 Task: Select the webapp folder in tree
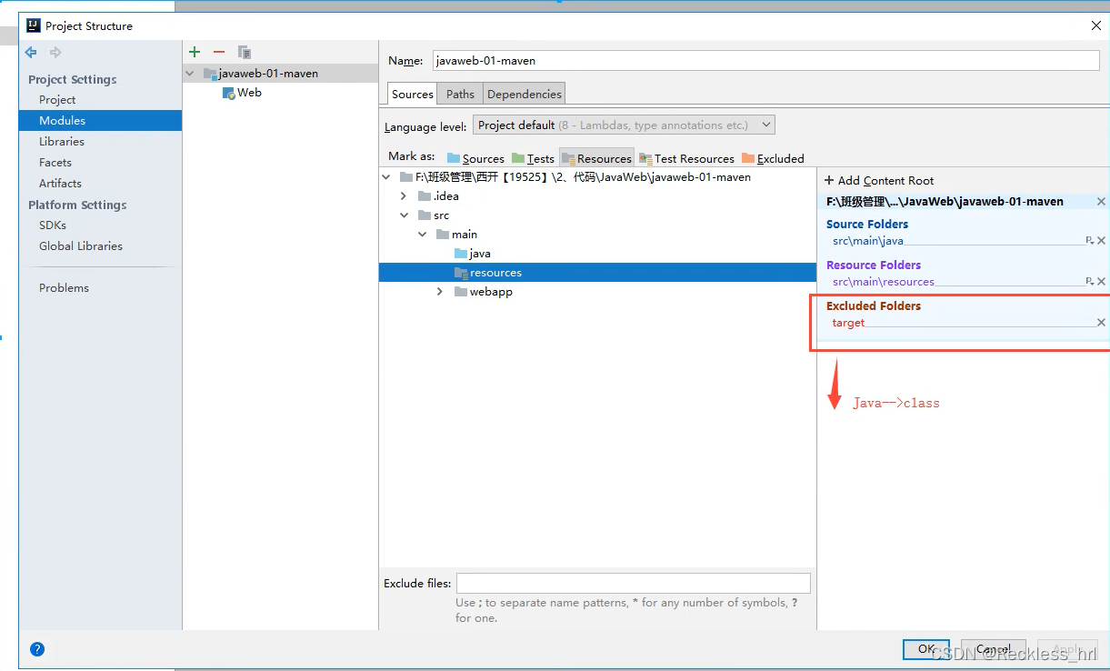tap(483, 292)
